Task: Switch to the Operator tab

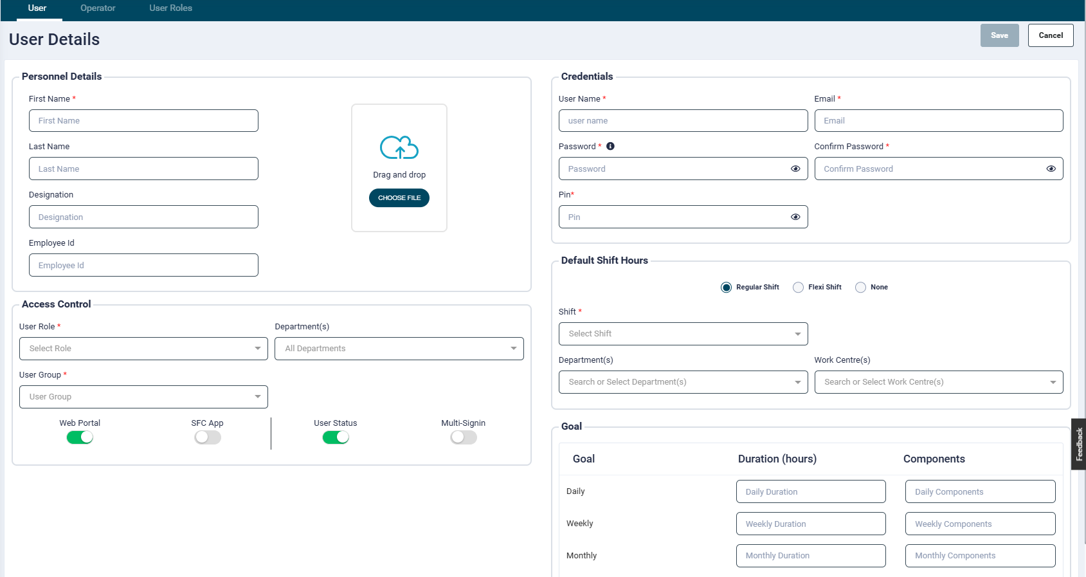Action: [98, 8]
